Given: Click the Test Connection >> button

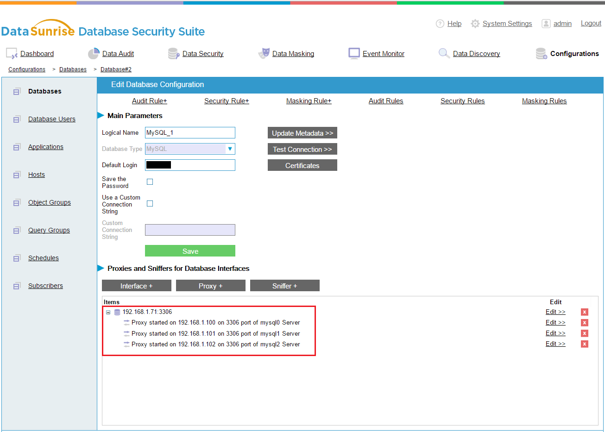Looking at the screenshot, I should (302, 149).
